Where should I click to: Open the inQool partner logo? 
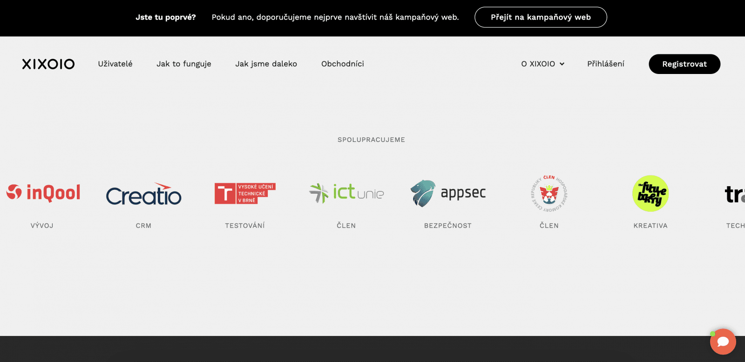[x=43, y=193]
